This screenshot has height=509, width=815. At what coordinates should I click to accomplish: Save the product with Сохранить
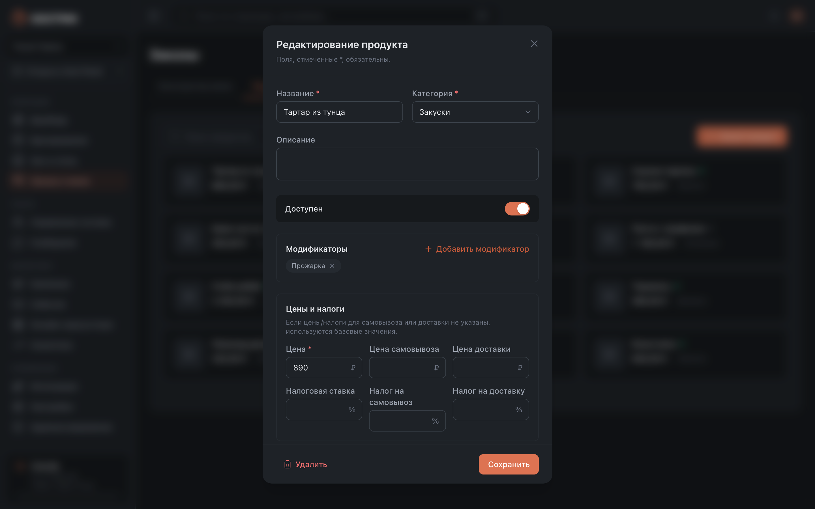(x=509, y=464)
